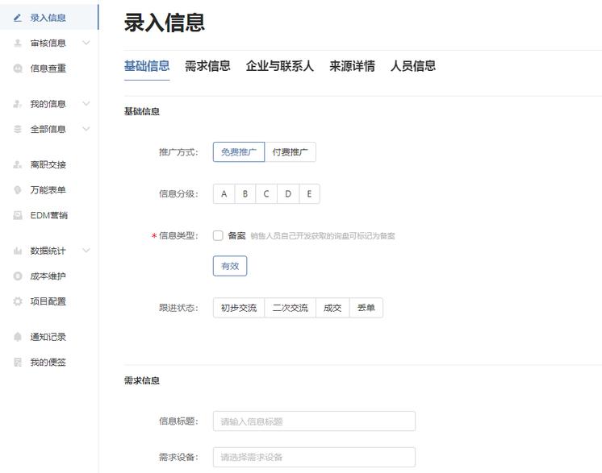Click the icon beside EDM营销
This screenshot has height=473, width=602.
(17, 215)
